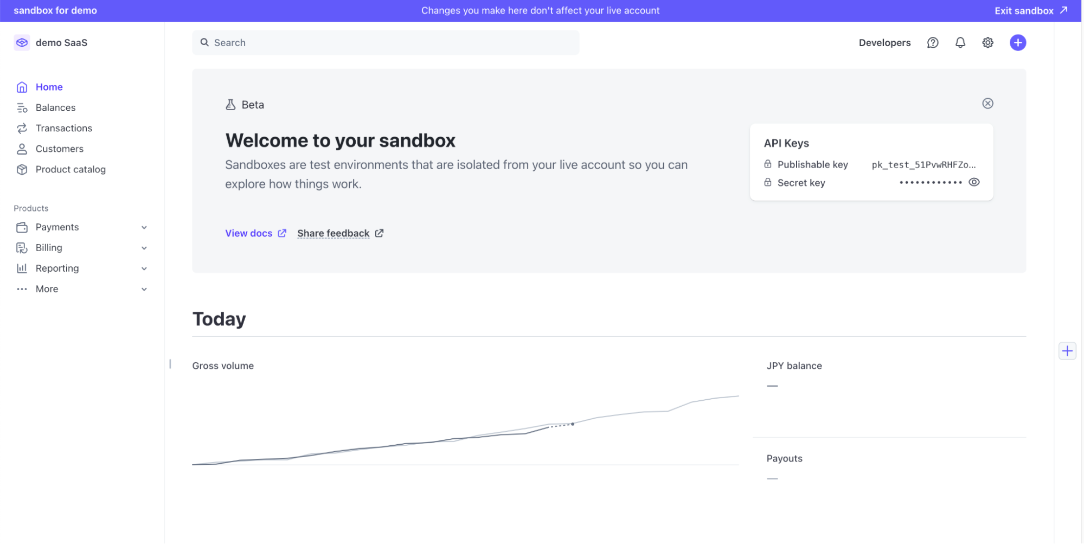Viewport: 1084px width, 544px height.
Task: Expand the Payments menu chevron
Action: 144,227
